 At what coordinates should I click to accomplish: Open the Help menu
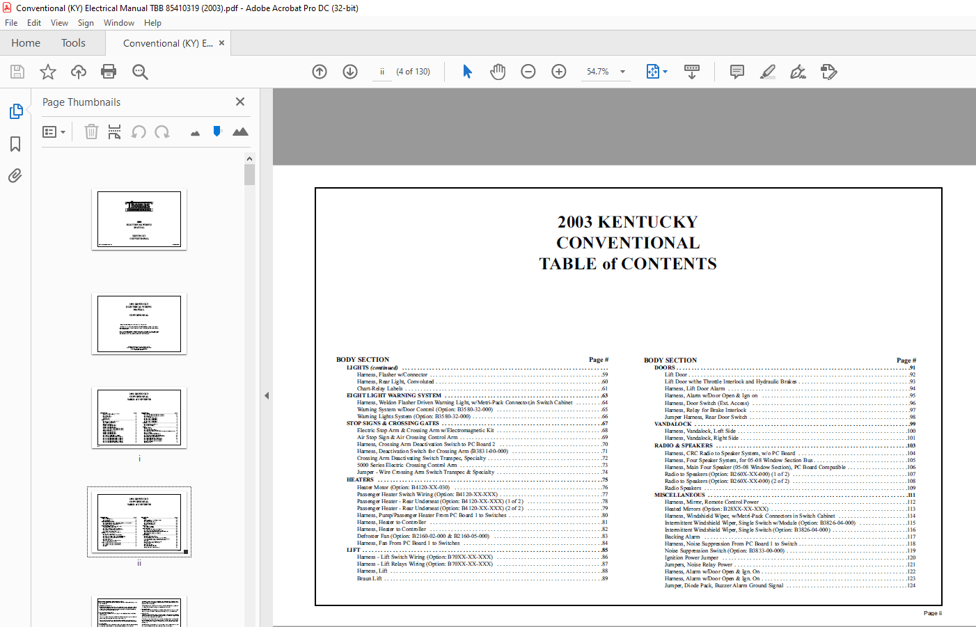tap(152, 23)
